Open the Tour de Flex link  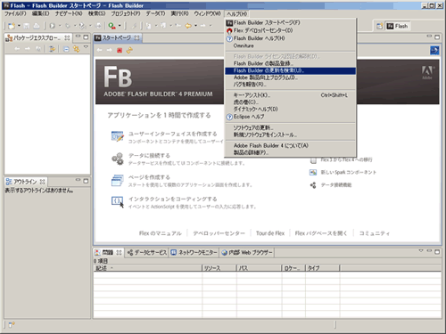click(x=270, y=233)
